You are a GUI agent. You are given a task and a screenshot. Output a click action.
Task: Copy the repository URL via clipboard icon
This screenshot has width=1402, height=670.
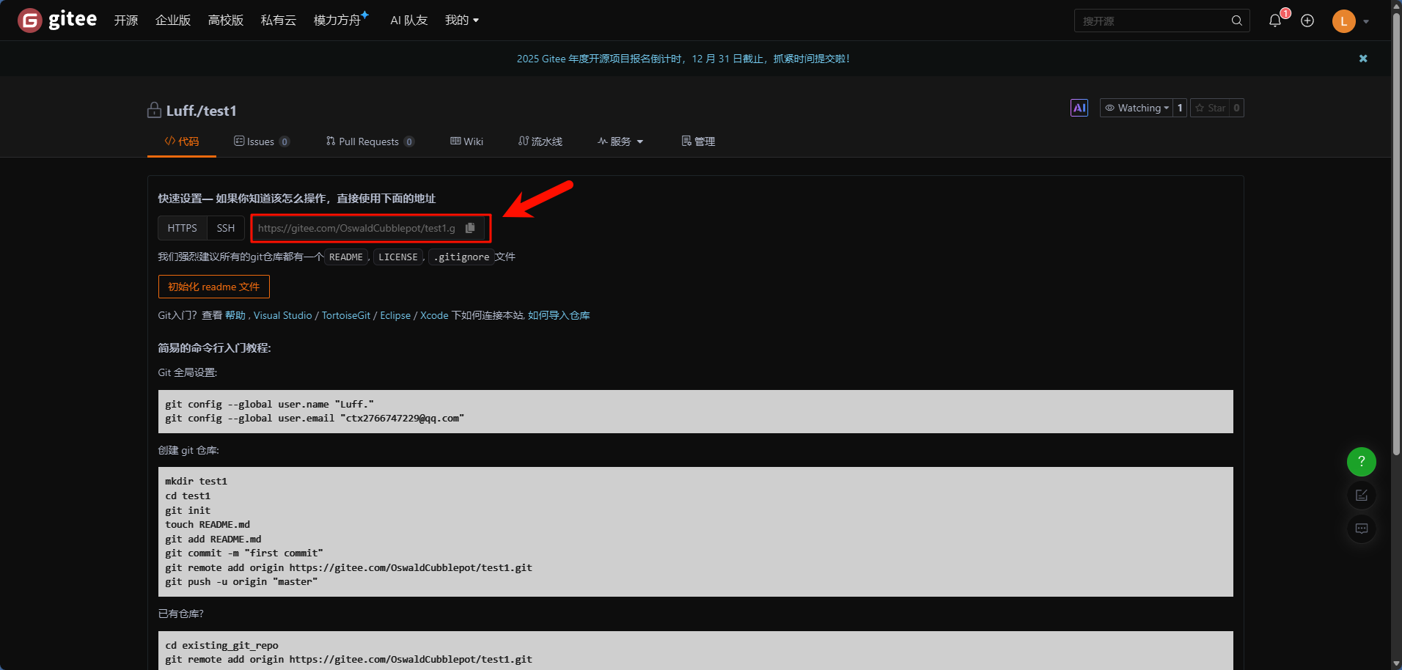[470, 228]
